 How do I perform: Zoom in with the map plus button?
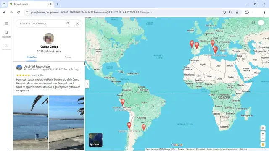(263, 134)
